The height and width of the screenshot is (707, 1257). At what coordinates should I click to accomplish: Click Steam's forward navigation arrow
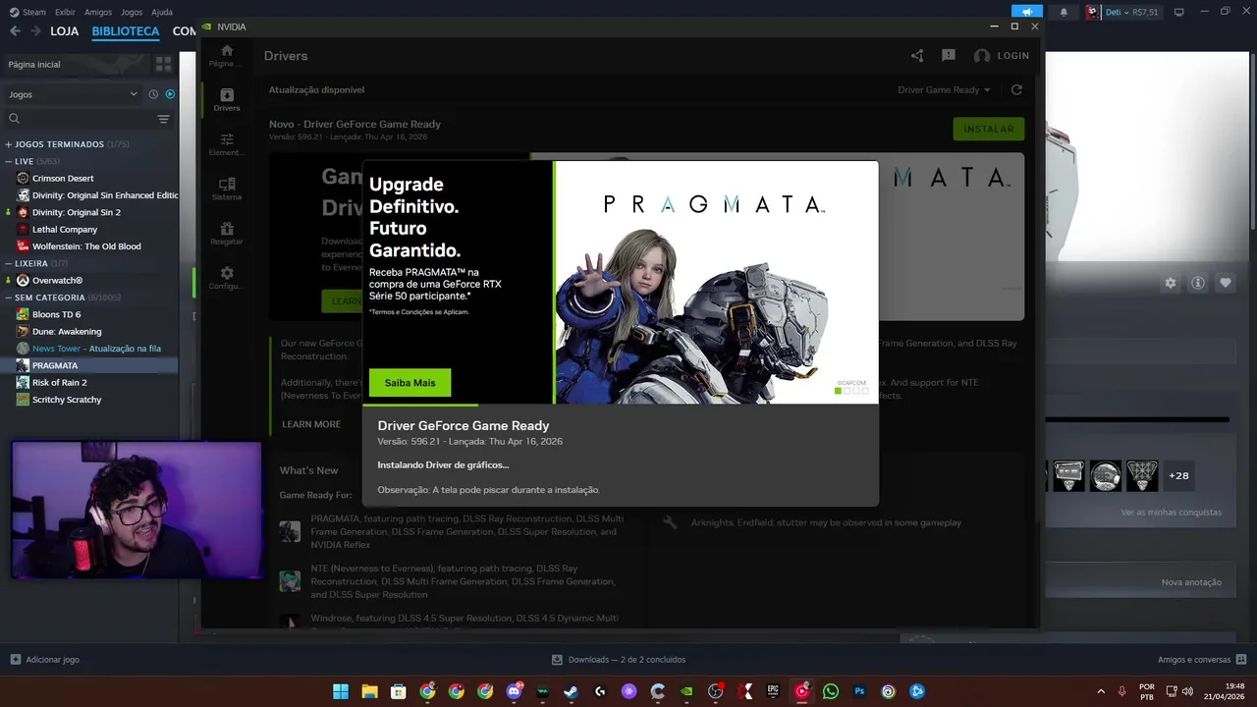click(35, 31)
